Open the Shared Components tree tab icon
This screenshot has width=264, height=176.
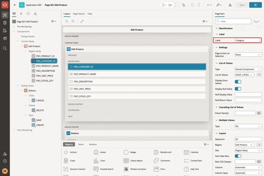[x=35, y=14]
